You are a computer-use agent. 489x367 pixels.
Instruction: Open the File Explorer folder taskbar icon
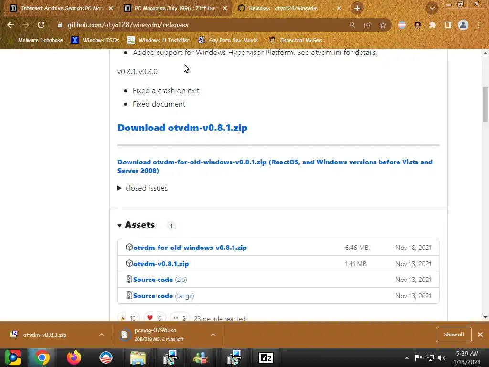tap(138, 357)
